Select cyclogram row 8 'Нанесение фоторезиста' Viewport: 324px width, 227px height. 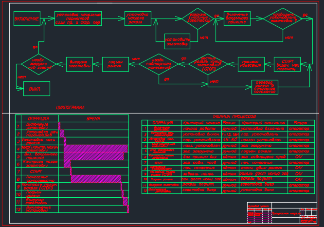click(x=40, y=179)
